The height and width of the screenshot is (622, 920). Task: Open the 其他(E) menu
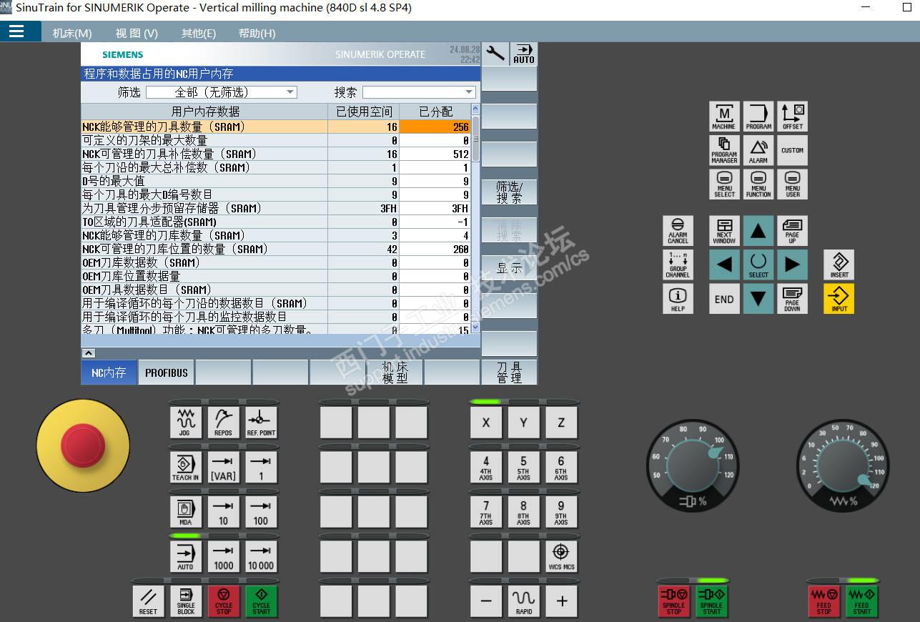[x=199, y=33]
